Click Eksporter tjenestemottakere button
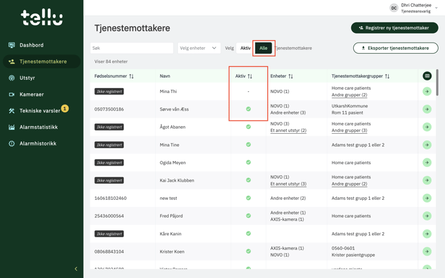This screenshot has width=445, height=278. pos(396,48)
